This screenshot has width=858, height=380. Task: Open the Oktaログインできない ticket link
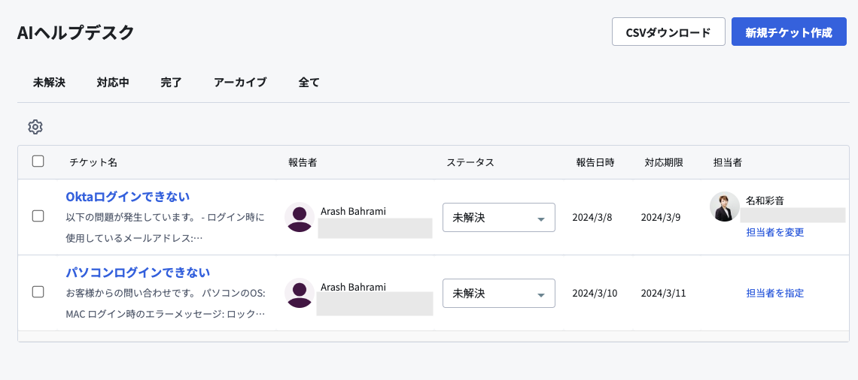tap(127, 197)
